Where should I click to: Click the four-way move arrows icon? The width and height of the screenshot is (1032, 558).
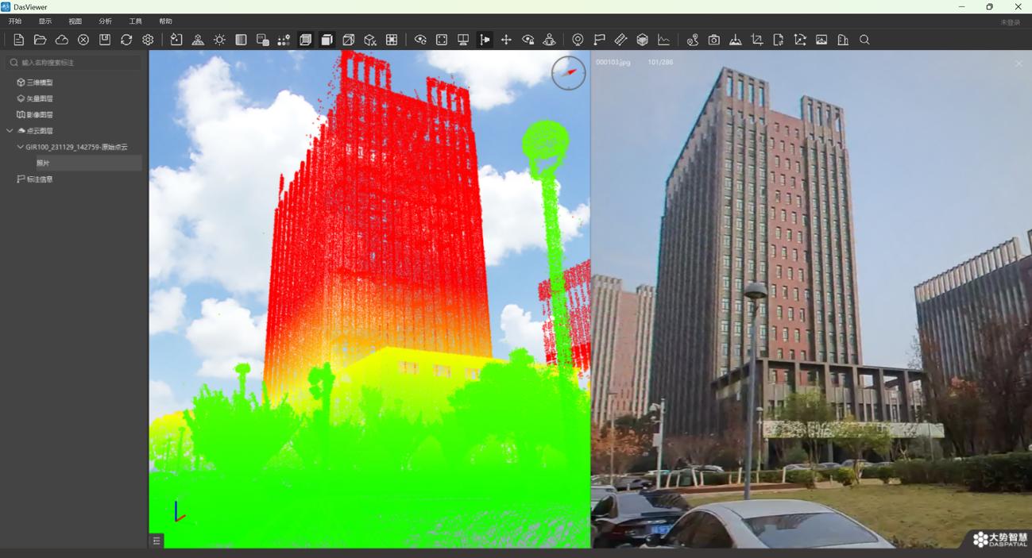click(x=506, y=40)
